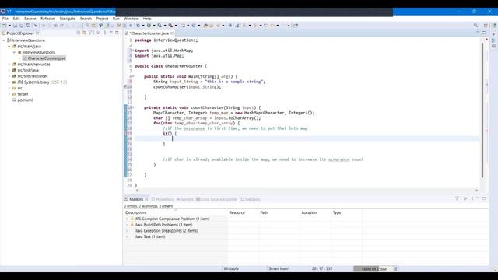Viewport: 498px width, 280px height.
Task: Switch to the Snippets tab
Action: [251, 199]
